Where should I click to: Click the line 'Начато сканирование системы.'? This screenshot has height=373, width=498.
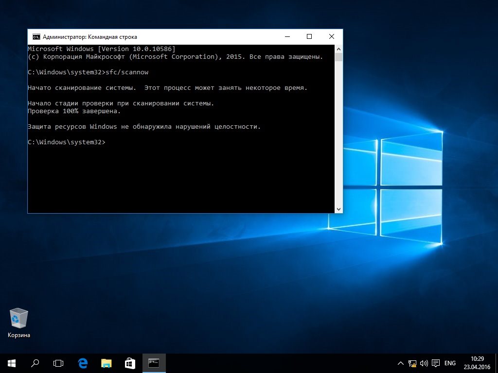(82, 88)
